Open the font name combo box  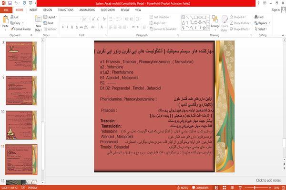click(71, 19)
